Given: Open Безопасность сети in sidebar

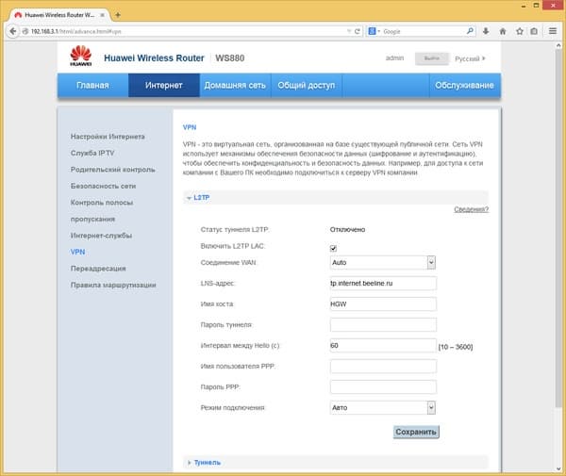Looking at the screenshot, I should click(103, 186).
